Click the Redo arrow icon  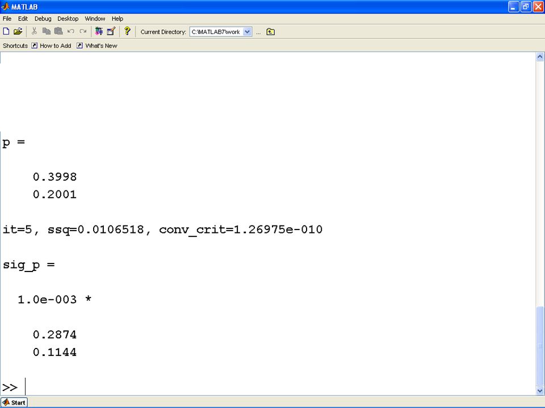[83, 32]
